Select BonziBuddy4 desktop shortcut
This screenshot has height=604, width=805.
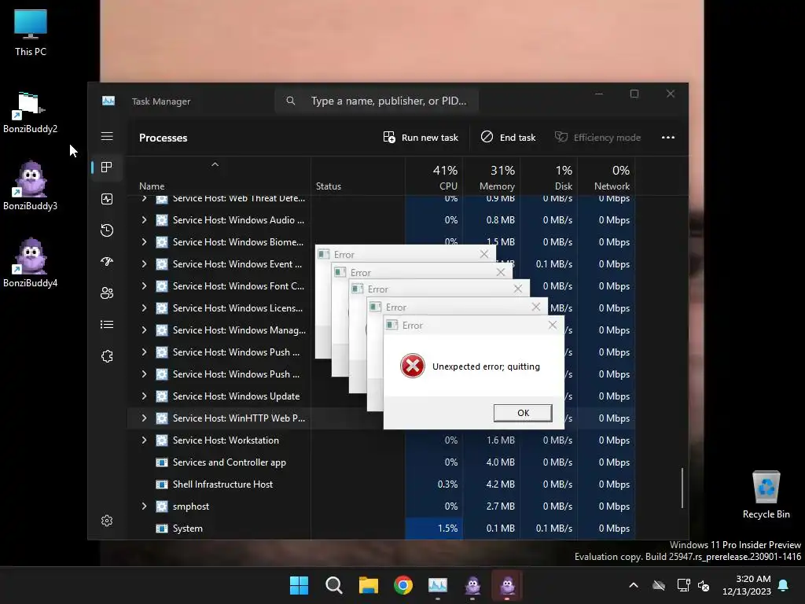31,263
